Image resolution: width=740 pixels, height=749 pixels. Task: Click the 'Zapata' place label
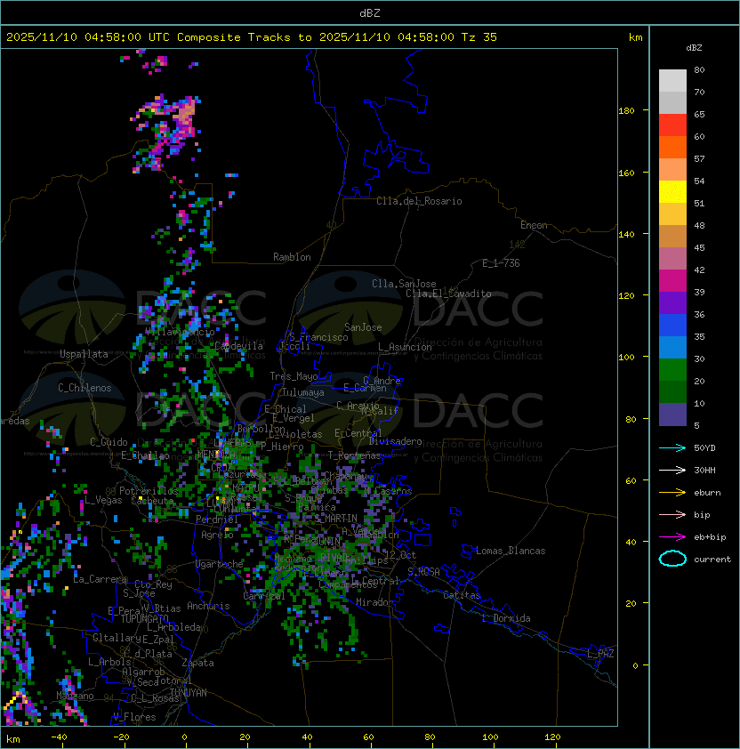[x=197, y=663]
